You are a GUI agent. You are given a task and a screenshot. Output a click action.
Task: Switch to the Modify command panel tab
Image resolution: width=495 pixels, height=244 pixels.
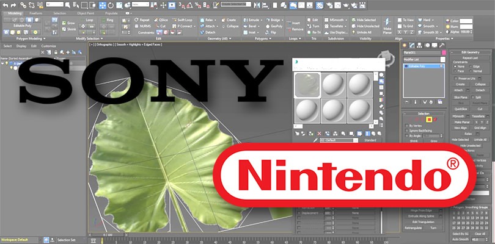pyautogui.click(x=413, y=45)
